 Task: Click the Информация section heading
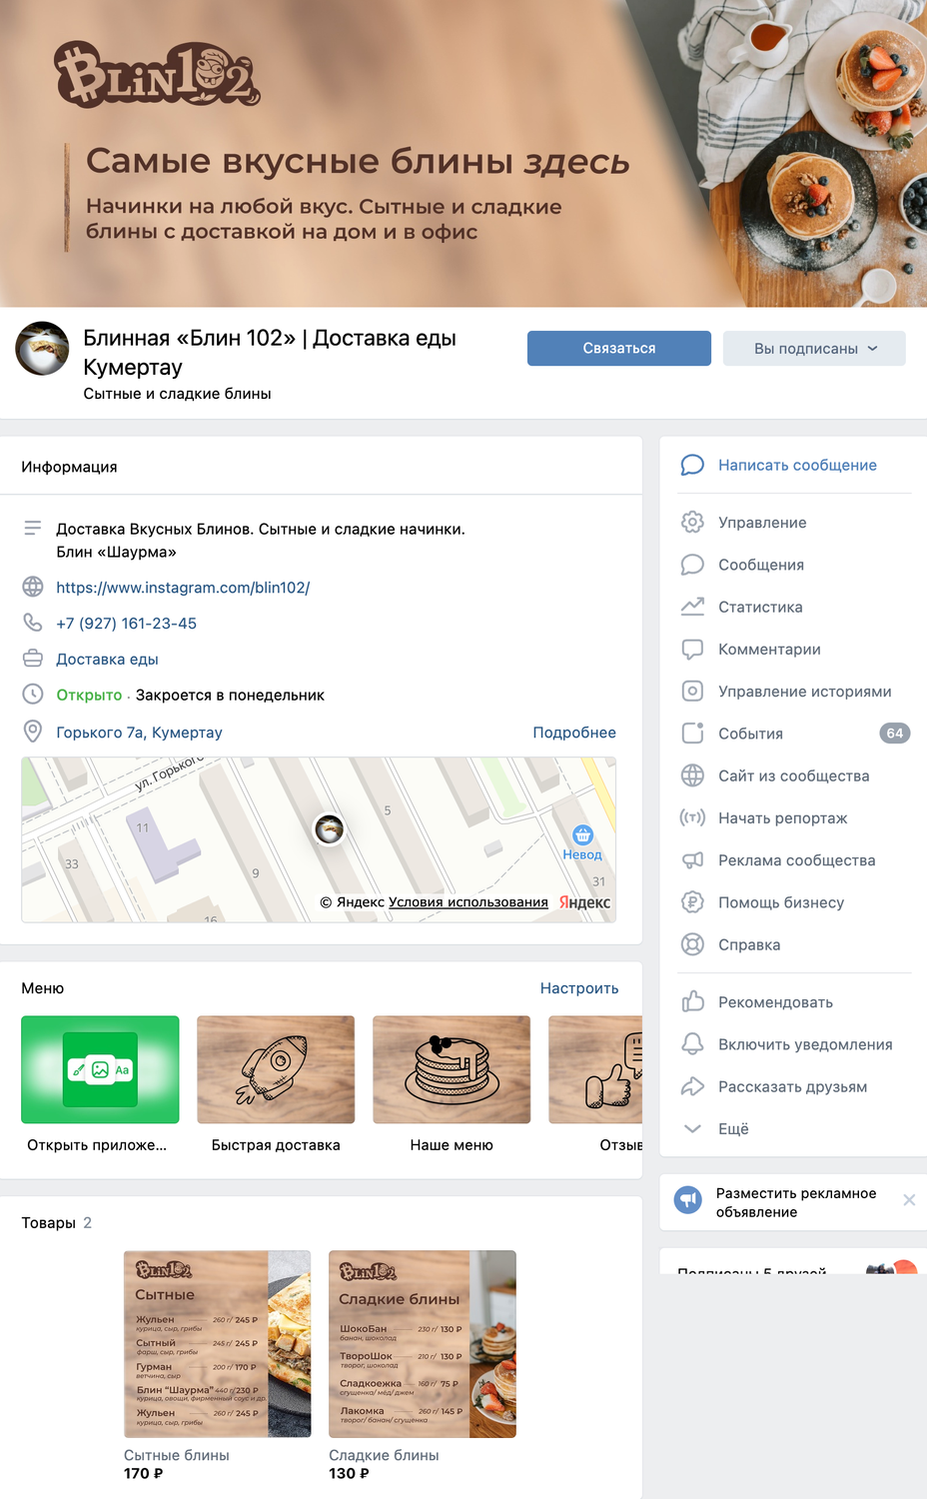[69, 467]
